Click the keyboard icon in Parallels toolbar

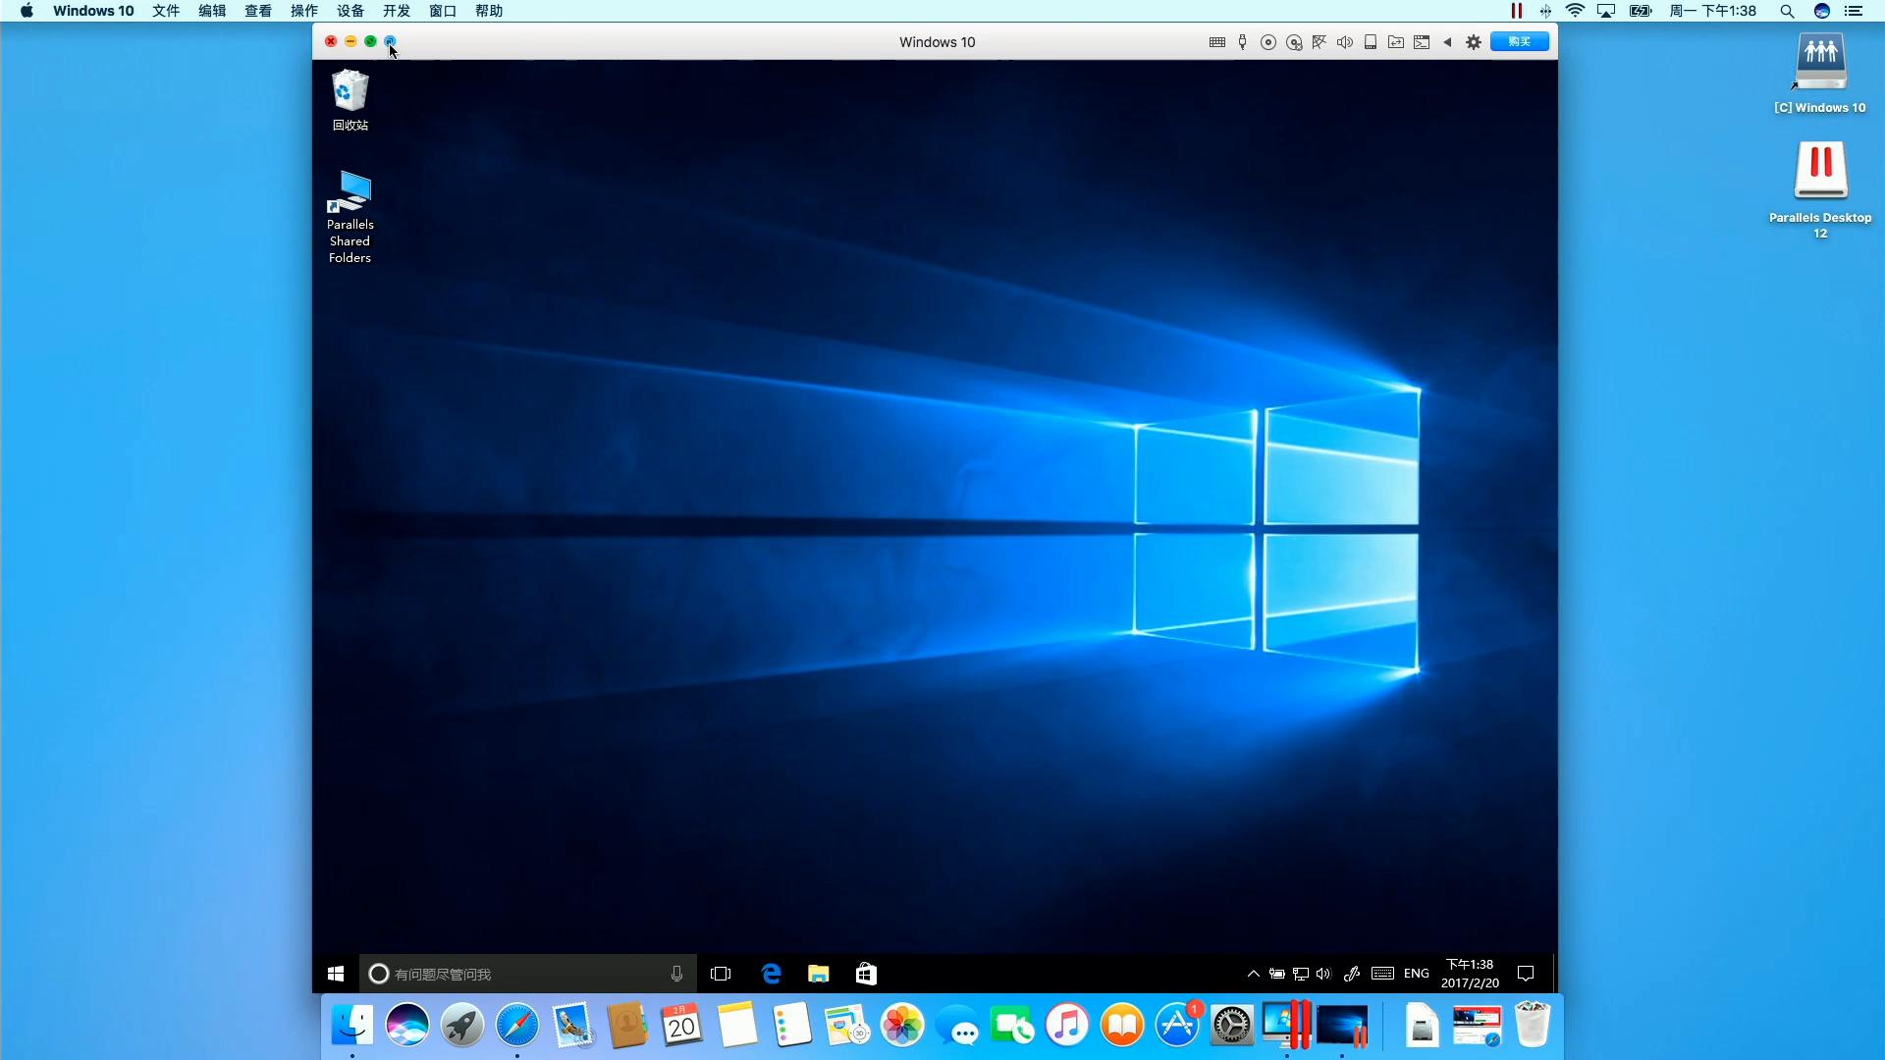tap(1216, 42)
